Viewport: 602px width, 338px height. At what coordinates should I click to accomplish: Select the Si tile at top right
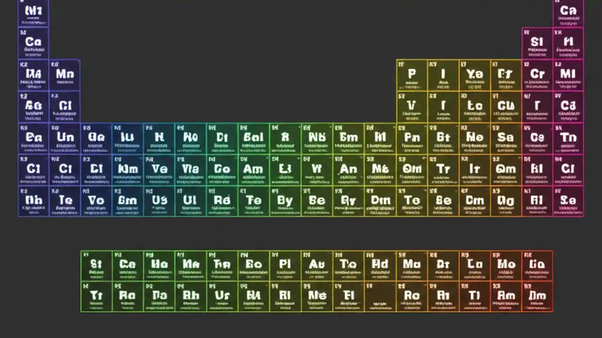(537, 42)
